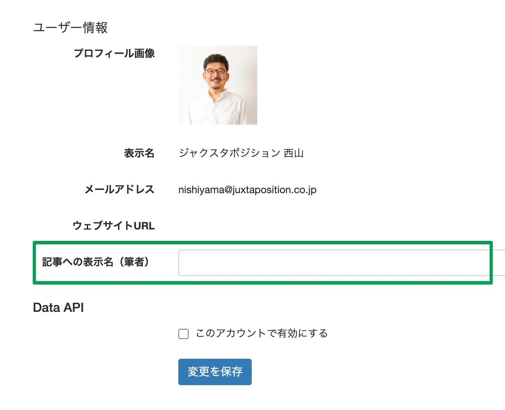The width and height of the screenshot is (505, 410).
Task: Click the white shirt in the profile photo
Action: pos(217,108)
